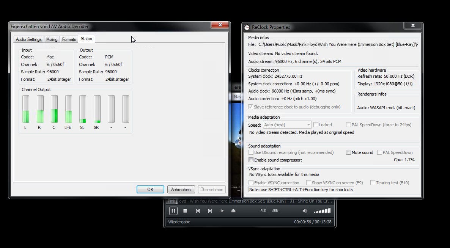Adjust the player volume slider
Screen dimensions: 450x248
click(x=323, y=211)
